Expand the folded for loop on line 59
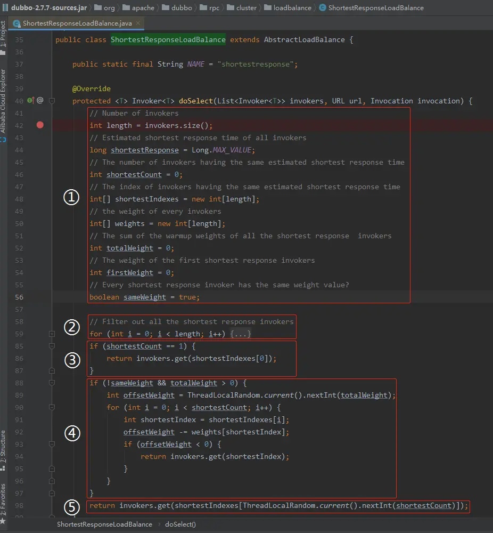Screen dimensions: 493x533 pyautogui.click(x=52, y=334)
